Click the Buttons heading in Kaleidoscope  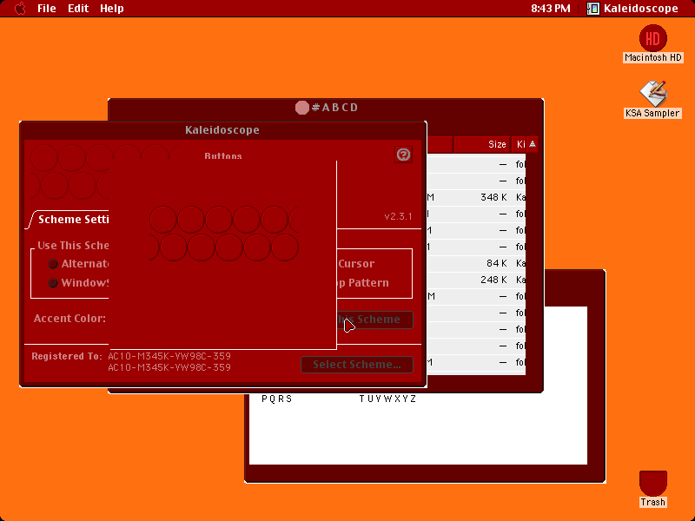click(223, 156)
